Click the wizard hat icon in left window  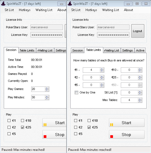click(3, 4)
